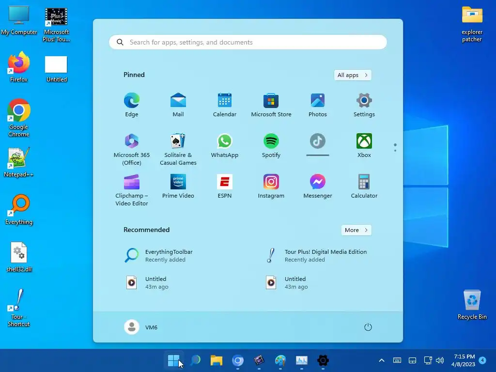Launch the Mail app

point(178,105)
